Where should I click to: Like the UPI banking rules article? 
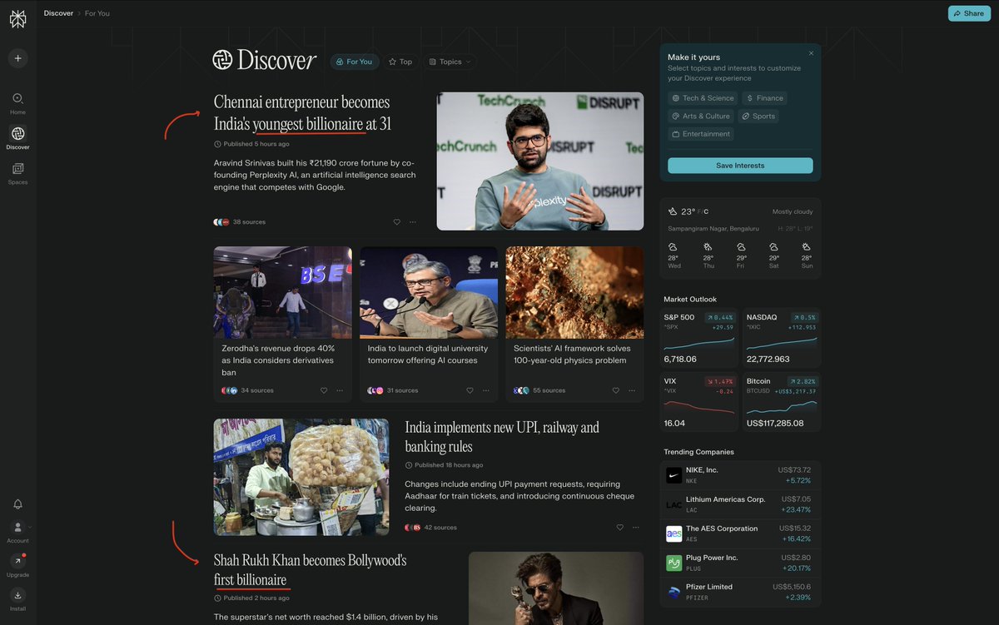pyautogui.click(x=619, y=528)
